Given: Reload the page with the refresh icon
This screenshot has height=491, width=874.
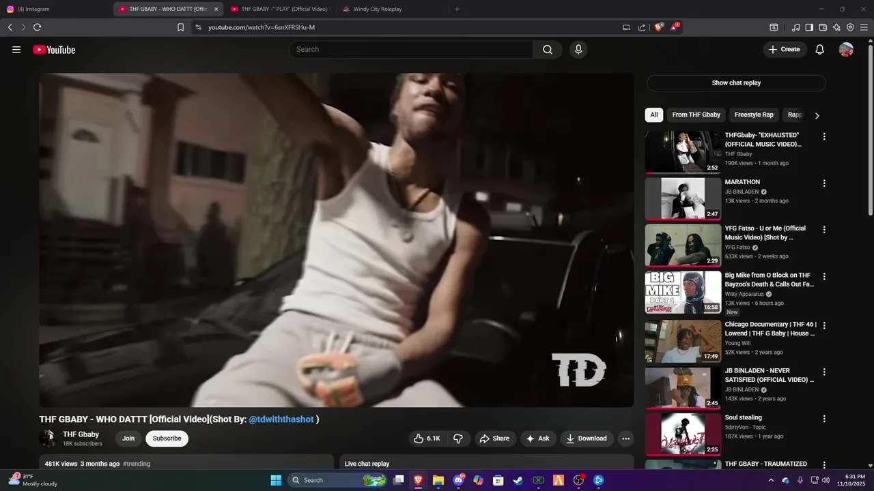Looking at the screenshot, I should pos(37,27).
